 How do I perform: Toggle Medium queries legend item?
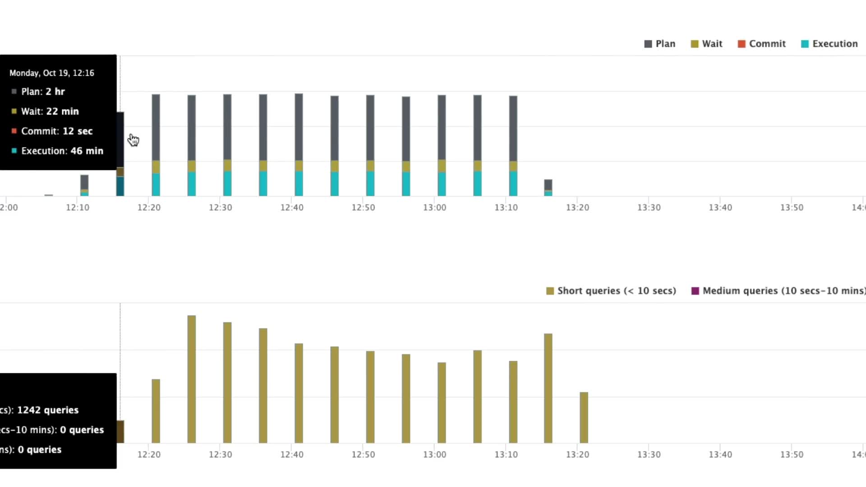(x=783, y=291)
